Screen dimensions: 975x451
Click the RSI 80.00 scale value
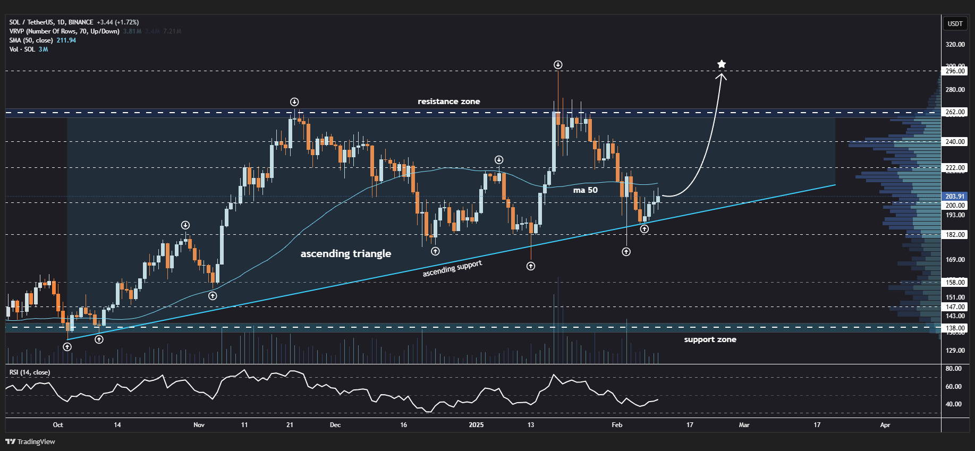(x=953, y=369)
